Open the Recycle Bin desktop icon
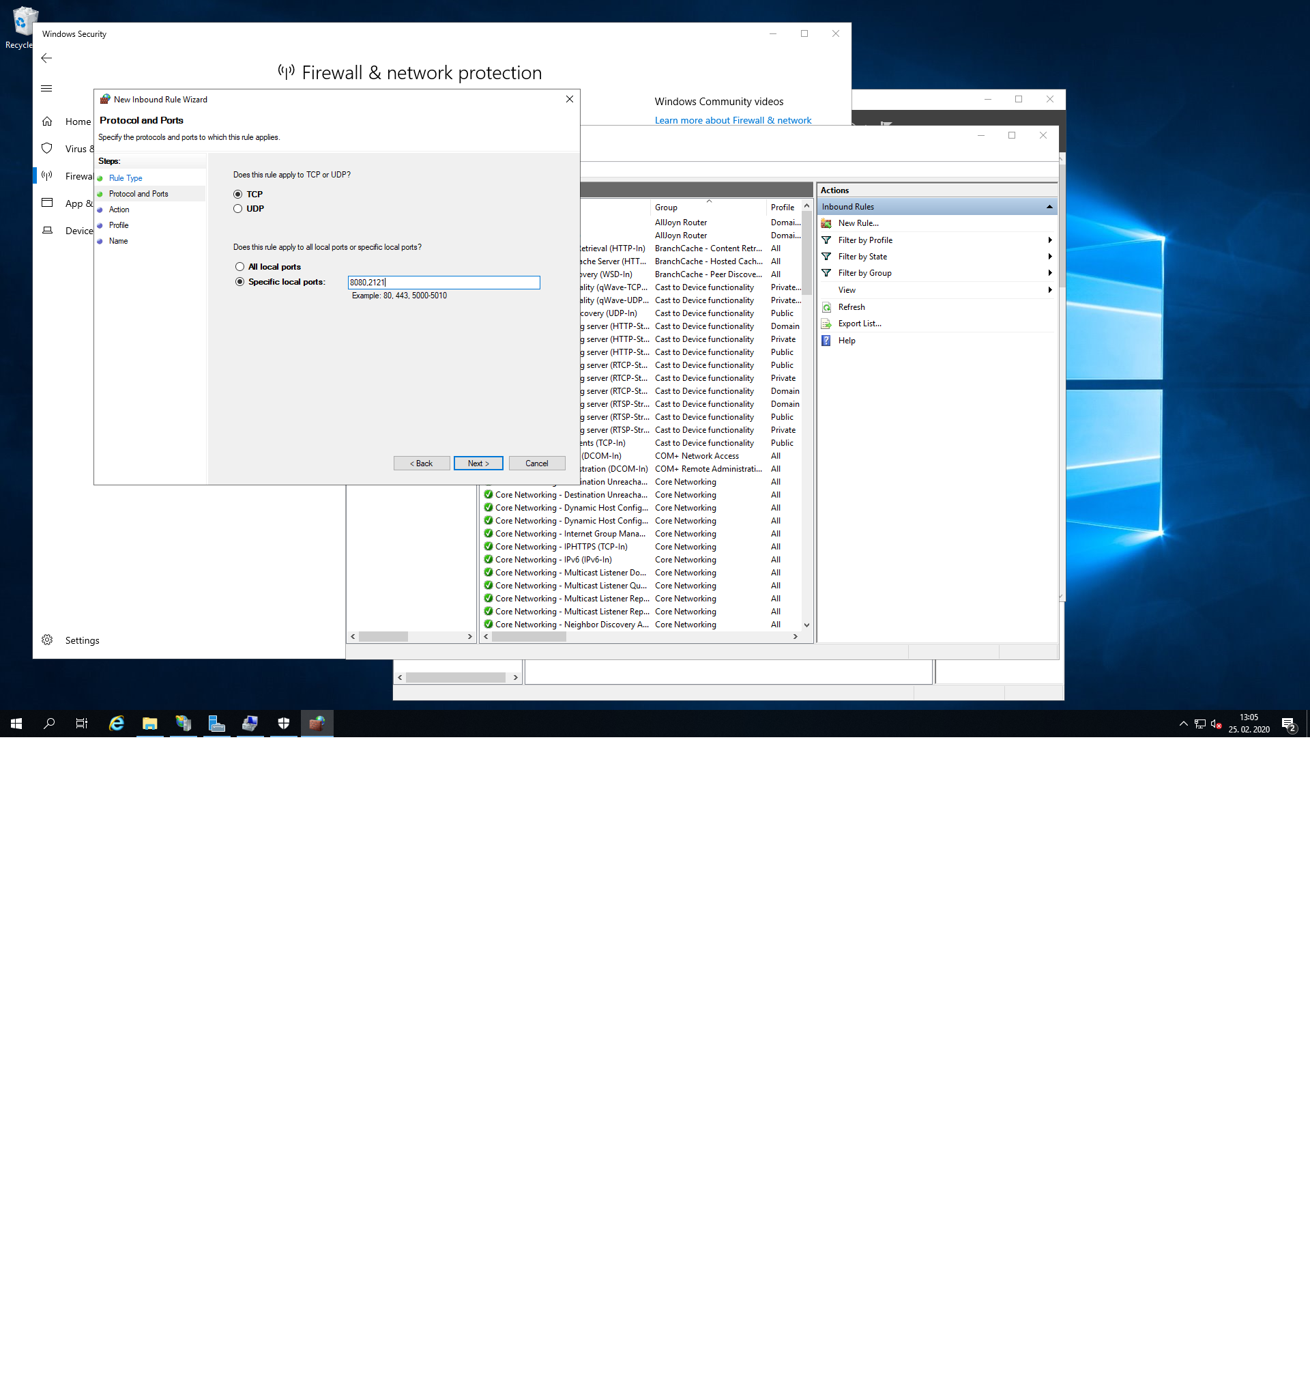Viewport: 1310px width, 1398px height. [21, 28]
